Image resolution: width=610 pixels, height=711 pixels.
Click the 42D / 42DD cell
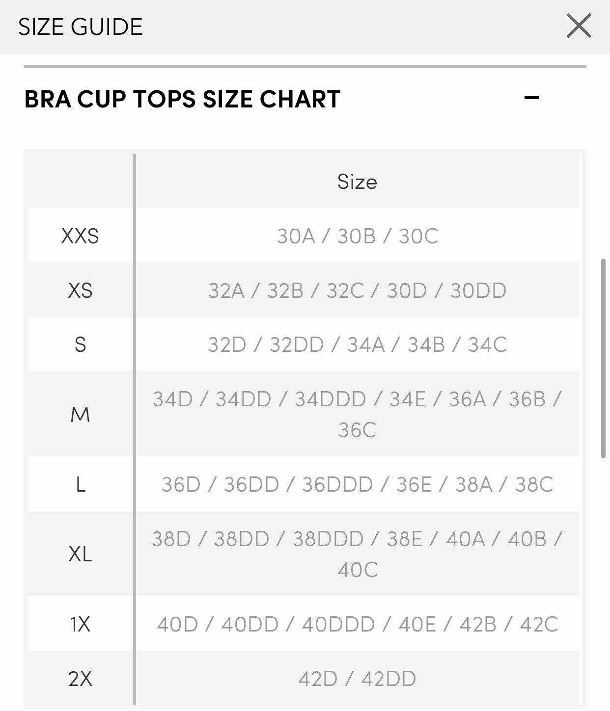coord(357,679)
